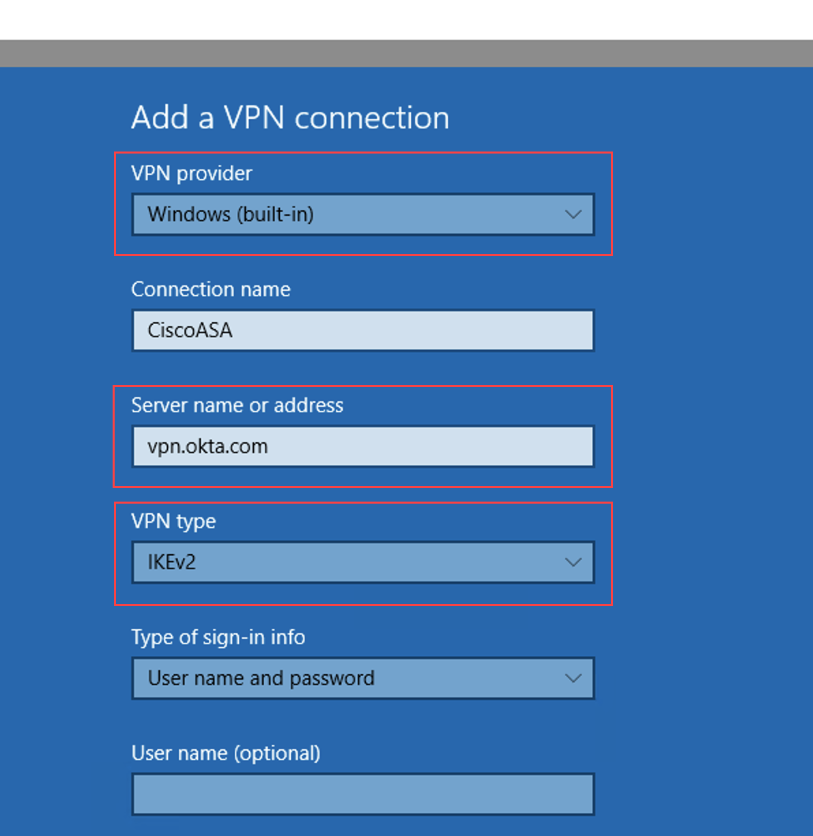Screen dimensions: 813x836
Task: Click the 'VPN type' label text
Action: (x=173, y=521)
